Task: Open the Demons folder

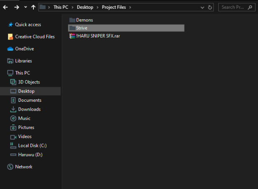Action: tap(84, 20)
